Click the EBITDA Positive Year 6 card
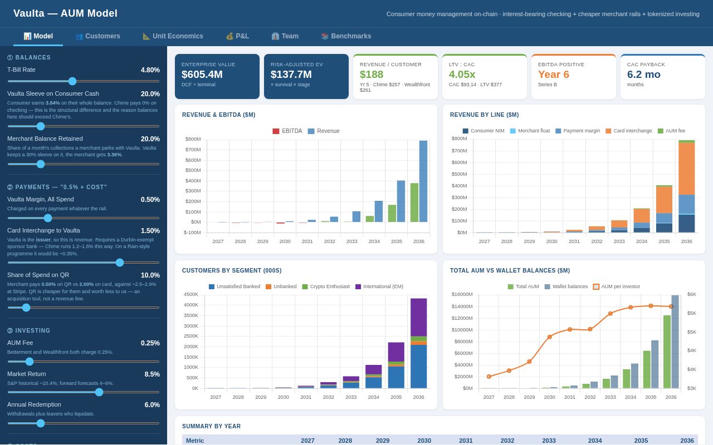The image size is (713, 445). pyautogui.click(x=574, y=77)
